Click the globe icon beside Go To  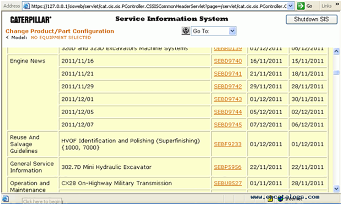tap(186, 31)
